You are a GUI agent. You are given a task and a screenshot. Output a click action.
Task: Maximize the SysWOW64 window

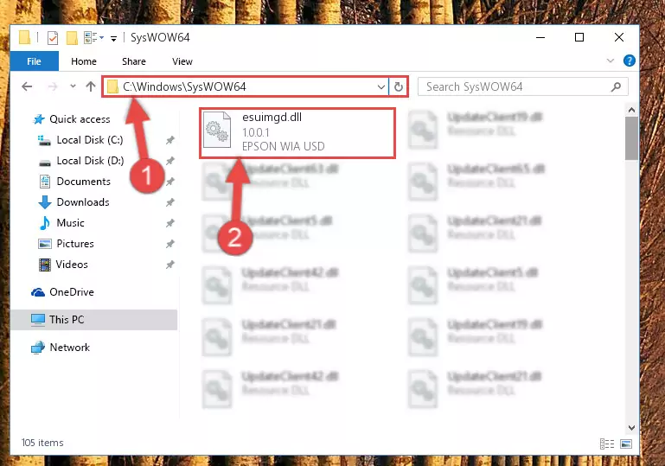pyautogui.click(x=579, y=37)
